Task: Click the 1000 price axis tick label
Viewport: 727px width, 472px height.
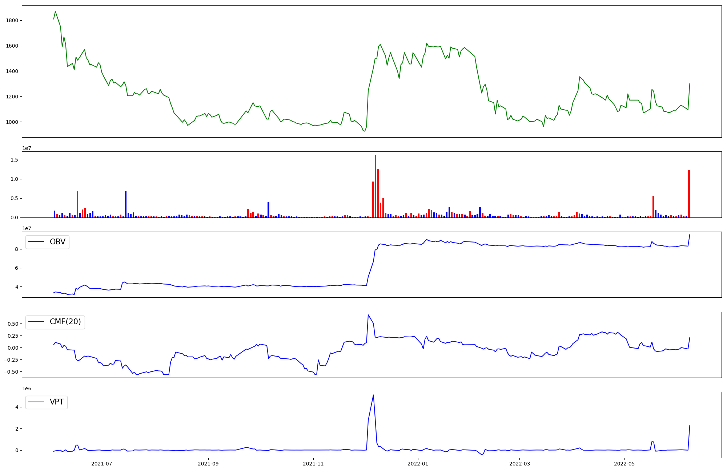Action: pos(12,122)
